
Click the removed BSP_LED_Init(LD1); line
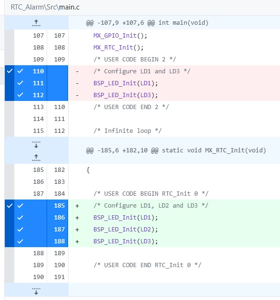pyautogui.click(x=126, y=83)
